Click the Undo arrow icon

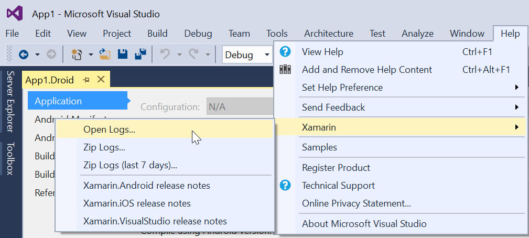point(165,54)
